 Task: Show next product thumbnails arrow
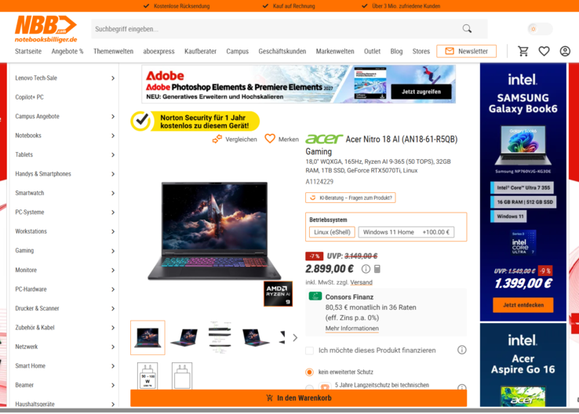coord(295,338)
